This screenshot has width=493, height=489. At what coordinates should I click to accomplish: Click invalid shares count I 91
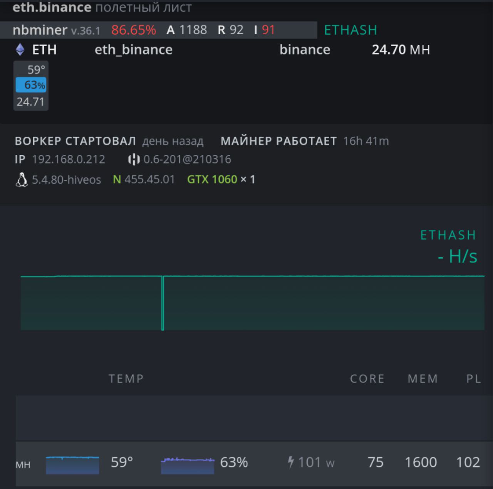pyautogui.click(x=265, y=30)
